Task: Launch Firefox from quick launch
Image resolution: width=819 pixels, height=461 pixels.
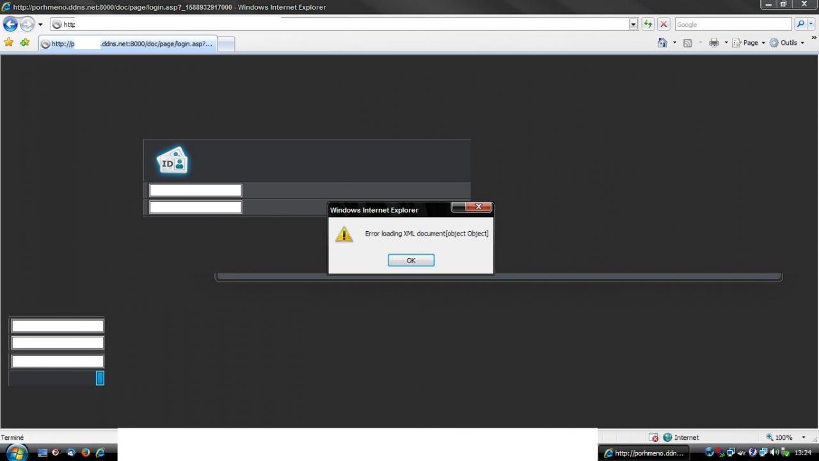Action: pos(85,453)
